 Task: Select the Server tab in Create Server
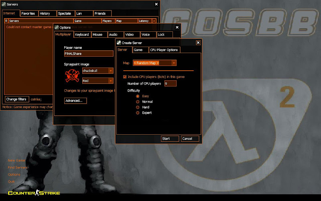pos(124,49)
